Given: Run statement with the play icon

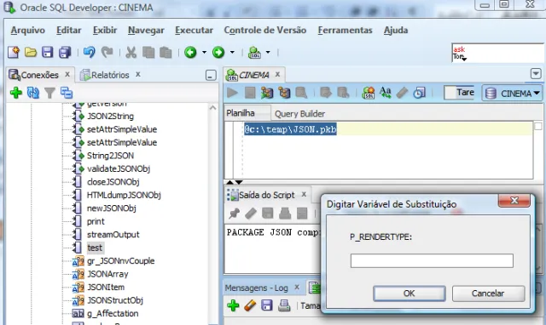Looking at the screenshot, I should pyautogui.click(x=232, y=93).
